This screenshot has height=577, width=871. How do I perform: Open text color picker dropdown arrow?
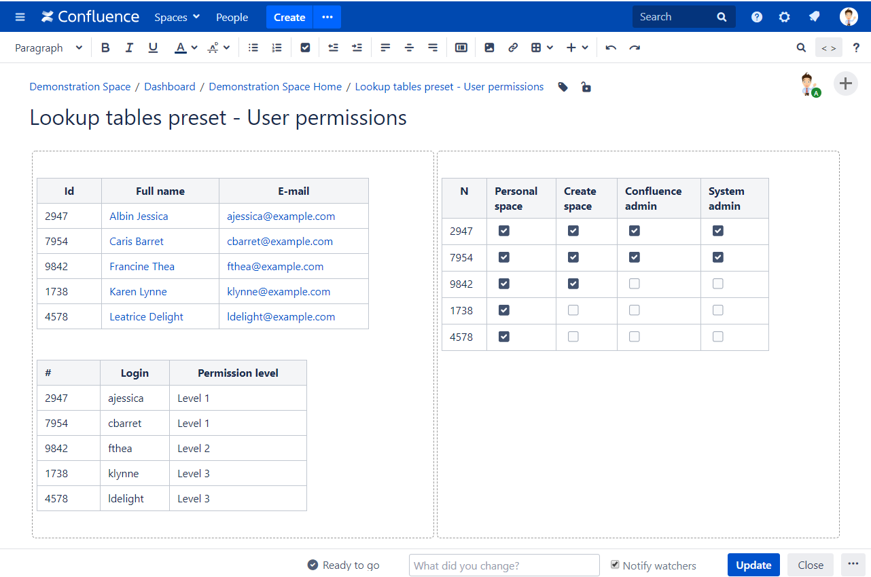(x=194, y=48)
